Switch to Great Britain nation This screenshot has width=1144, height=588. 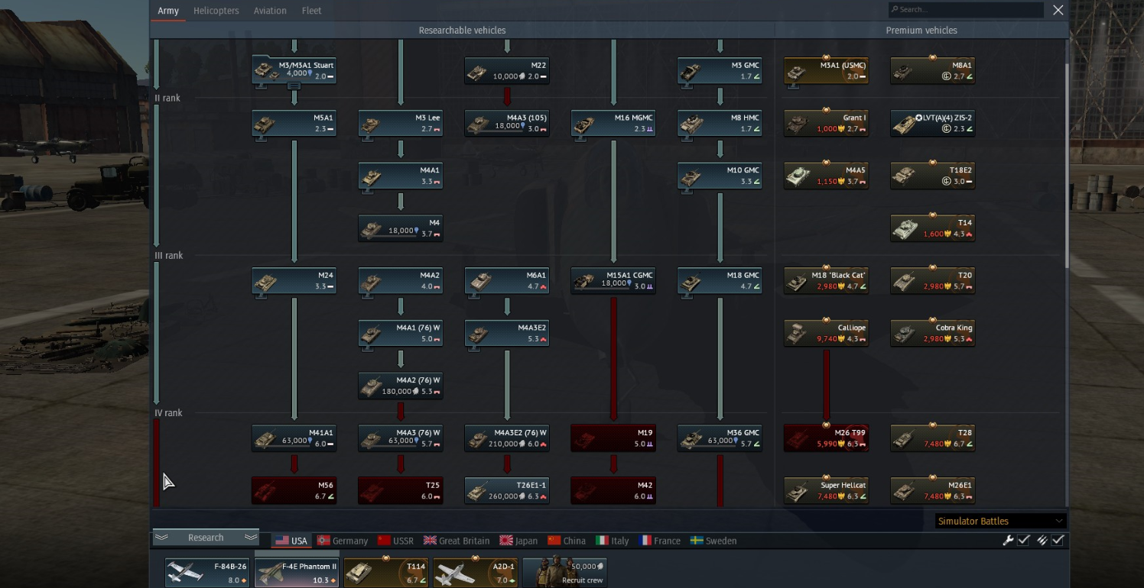click(x=457, y=541)
